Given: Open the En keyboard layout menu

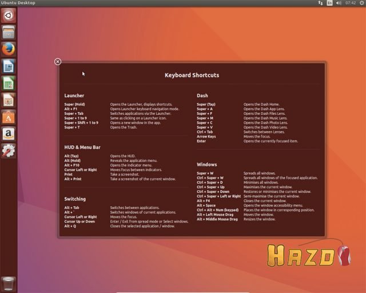Looking at the screenshot, I should (x=330, y=3).
